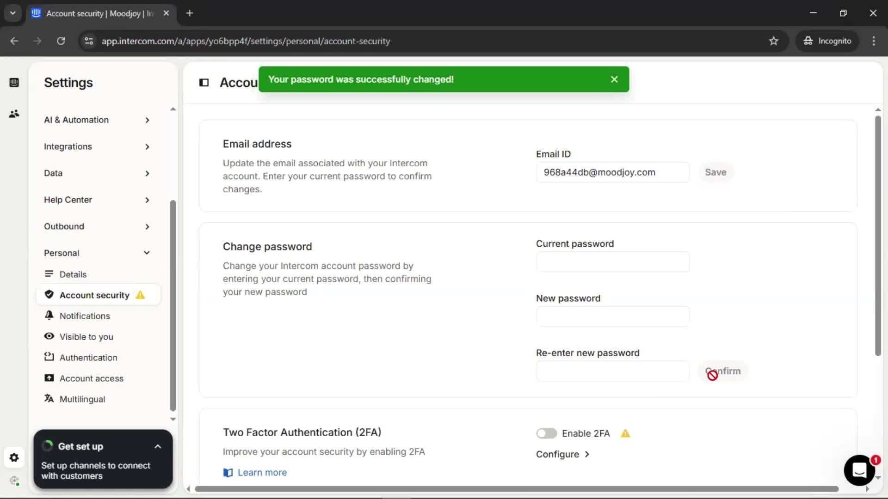Reload the page
Viewport: 888px width, 499px height.
click(61, 41)
